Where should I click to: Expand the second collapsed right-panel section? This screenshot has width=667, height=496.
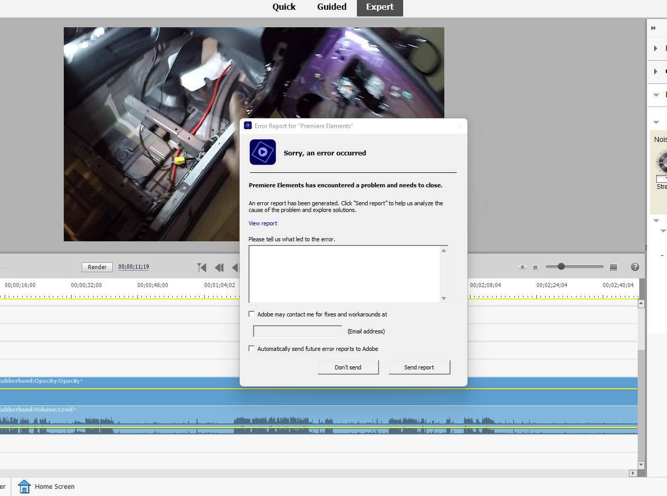(656, 72)
